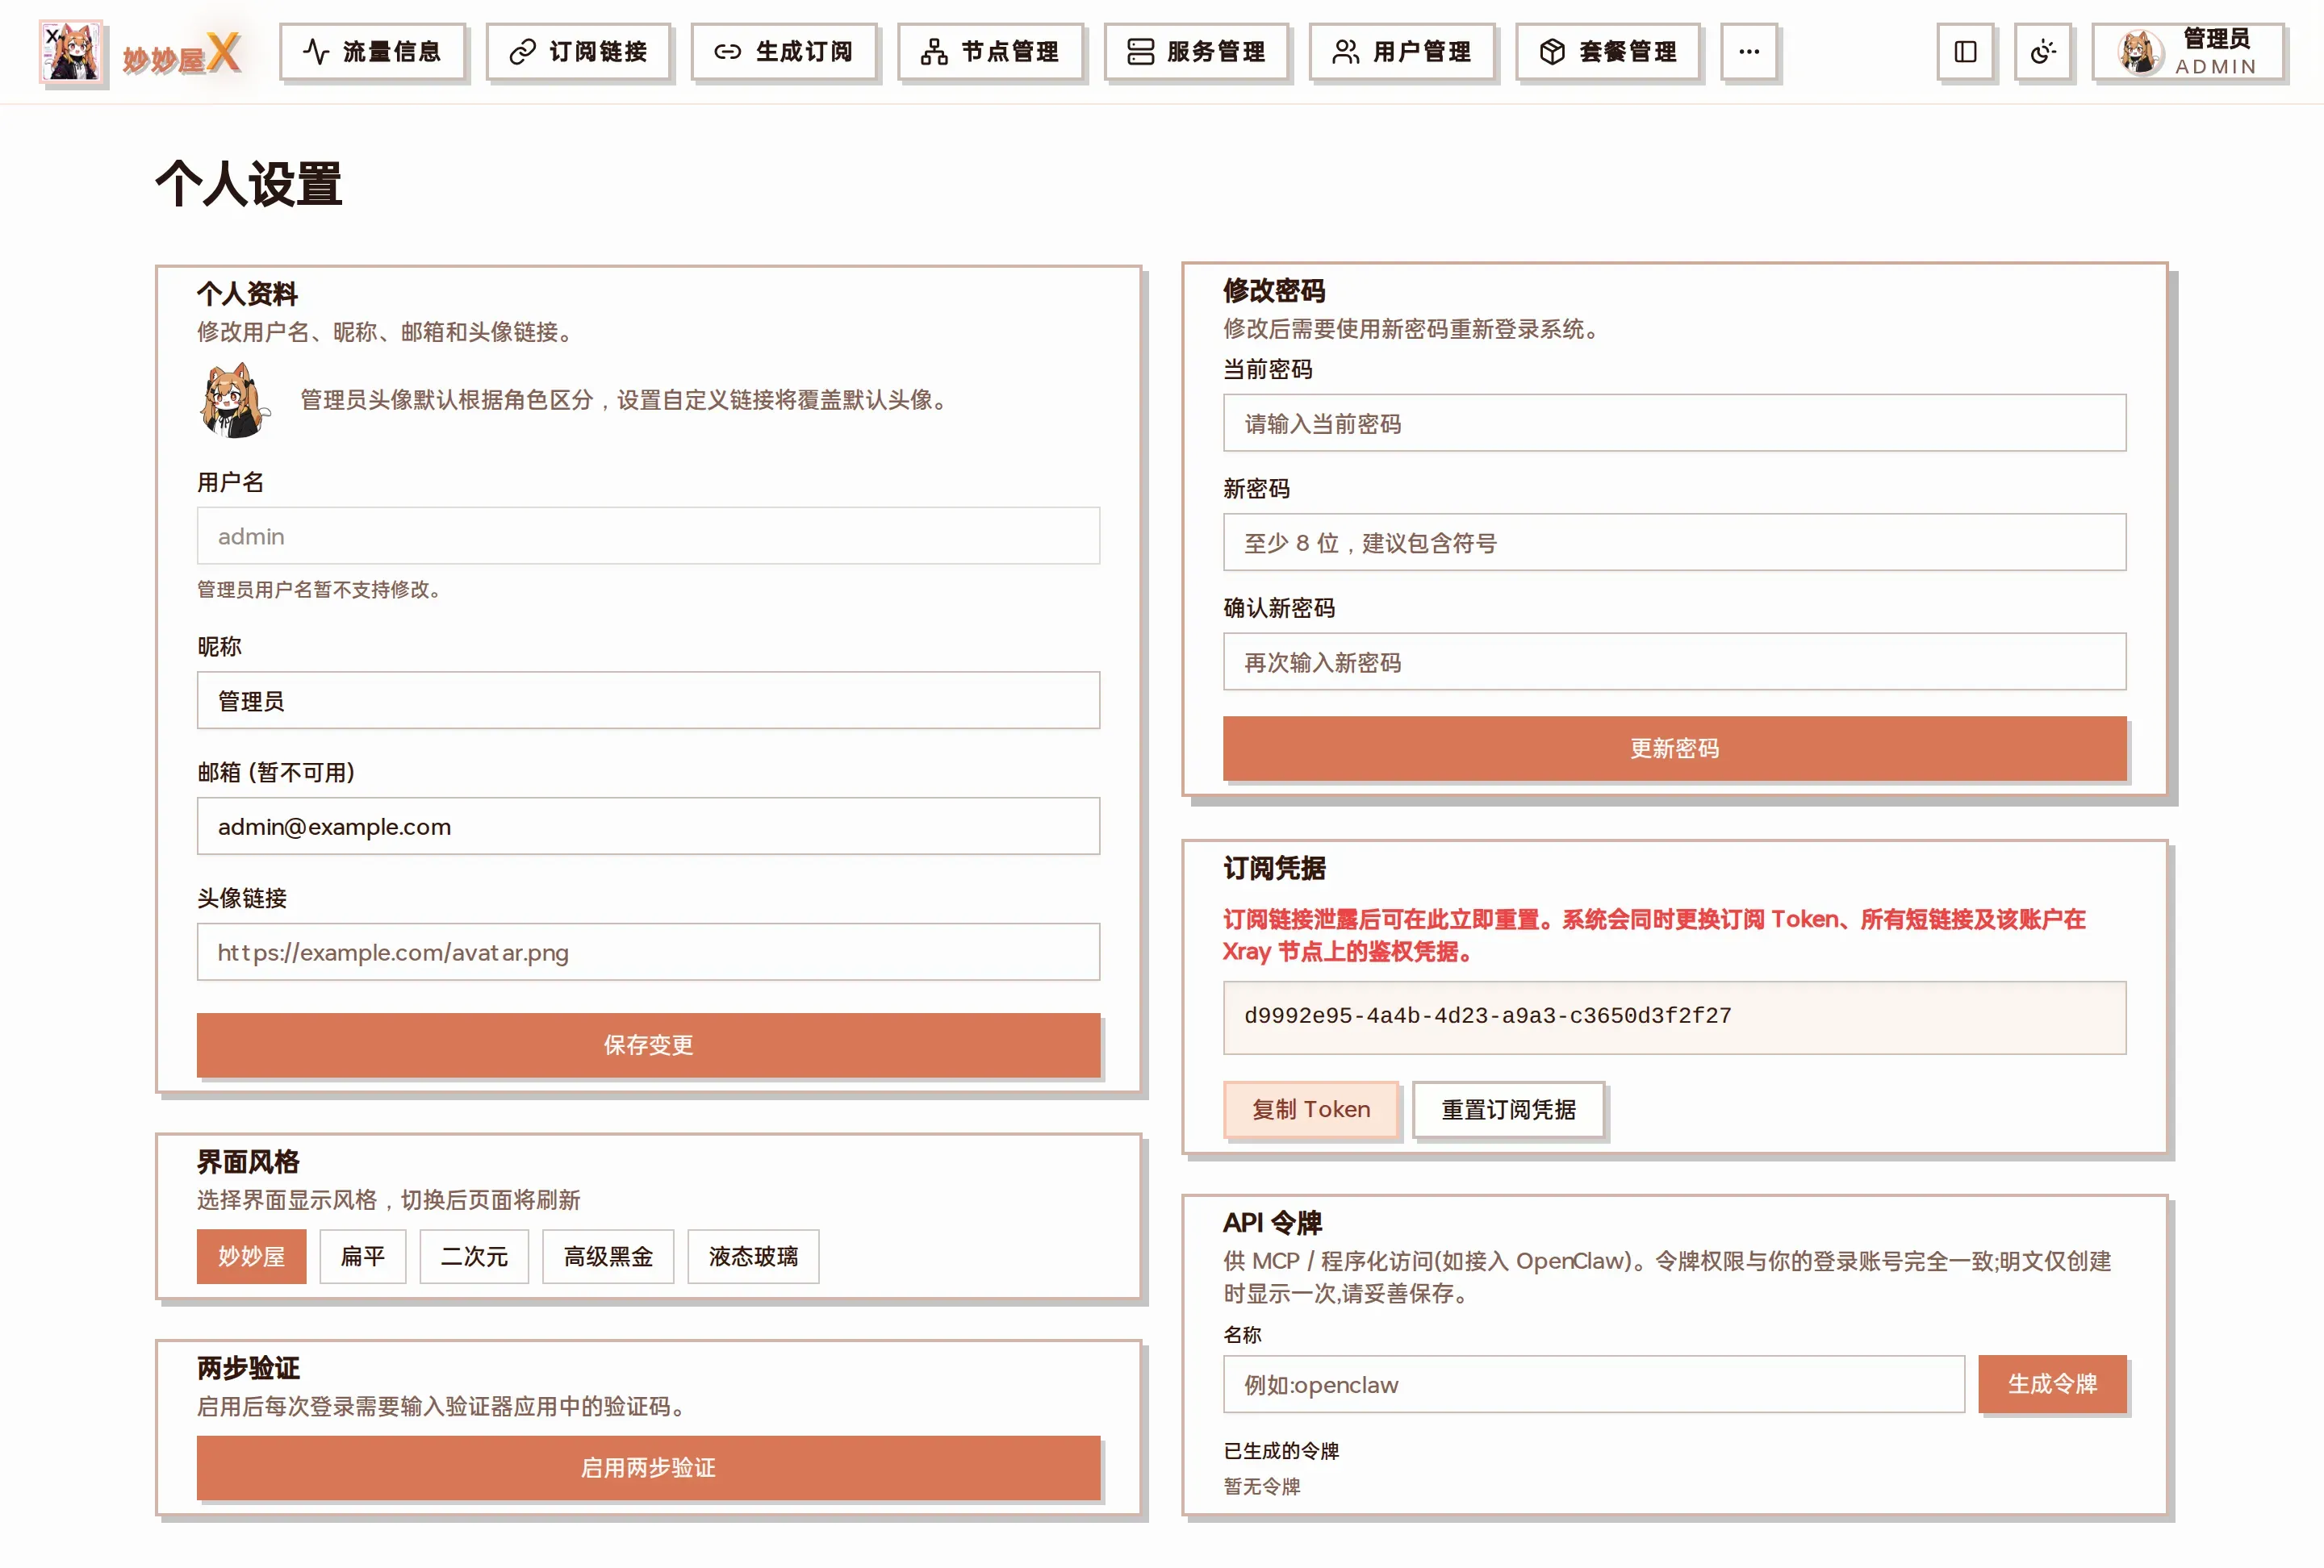Click the profile avatar image in 个人资料
Image resolution: width=2324 pixels, height=1568 pixels.
click(234, 400)
